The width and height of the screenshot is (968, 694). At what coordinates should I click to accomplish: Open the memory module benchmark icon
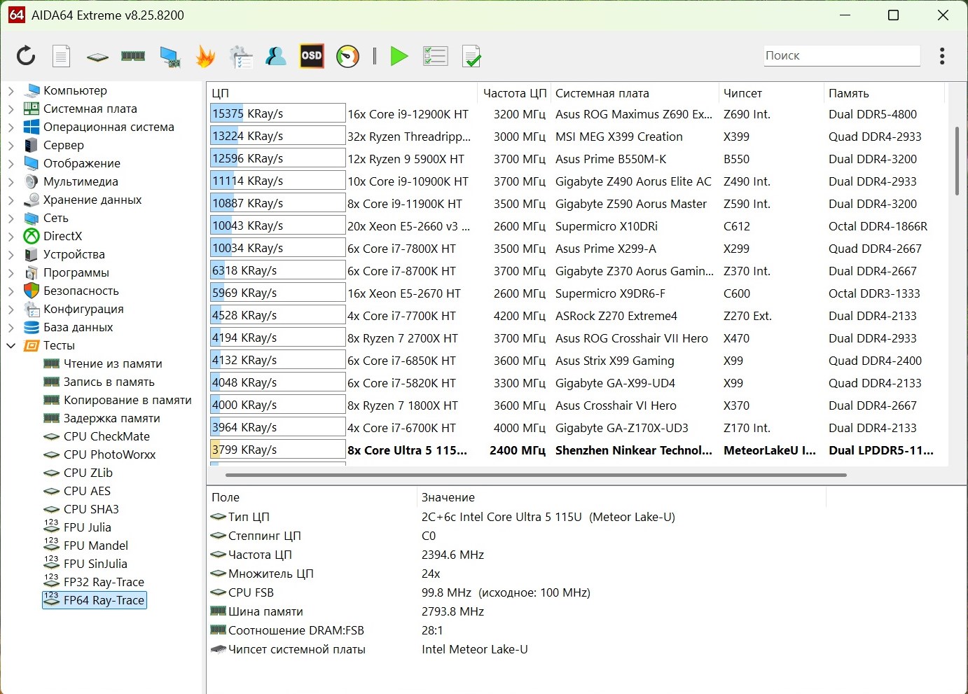coord(133,56)
